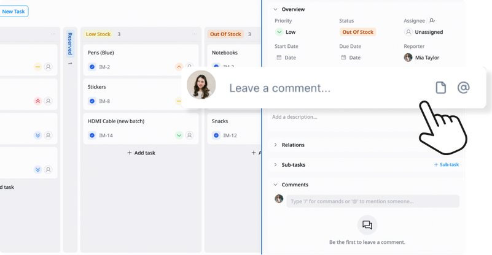Click Add a description field
The width and height of the screenshot is (492, 255).
295,117
